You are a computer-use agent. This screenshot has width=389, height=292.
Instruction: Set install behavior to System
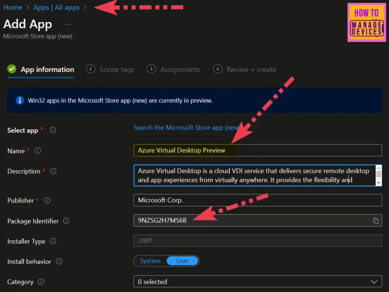tap(150, 261)
